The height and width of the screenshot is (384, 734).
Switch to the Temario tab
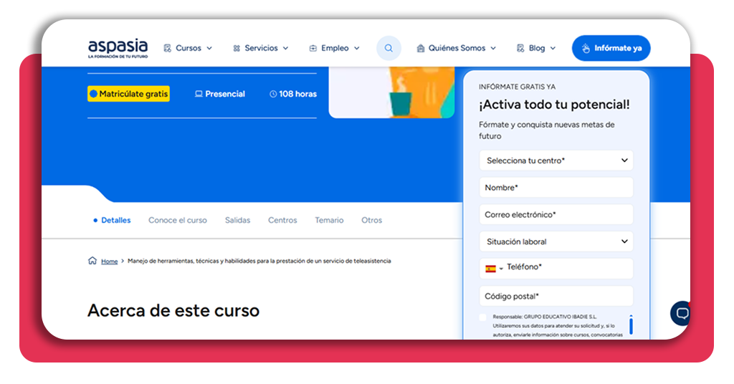(x=329, y=220)
